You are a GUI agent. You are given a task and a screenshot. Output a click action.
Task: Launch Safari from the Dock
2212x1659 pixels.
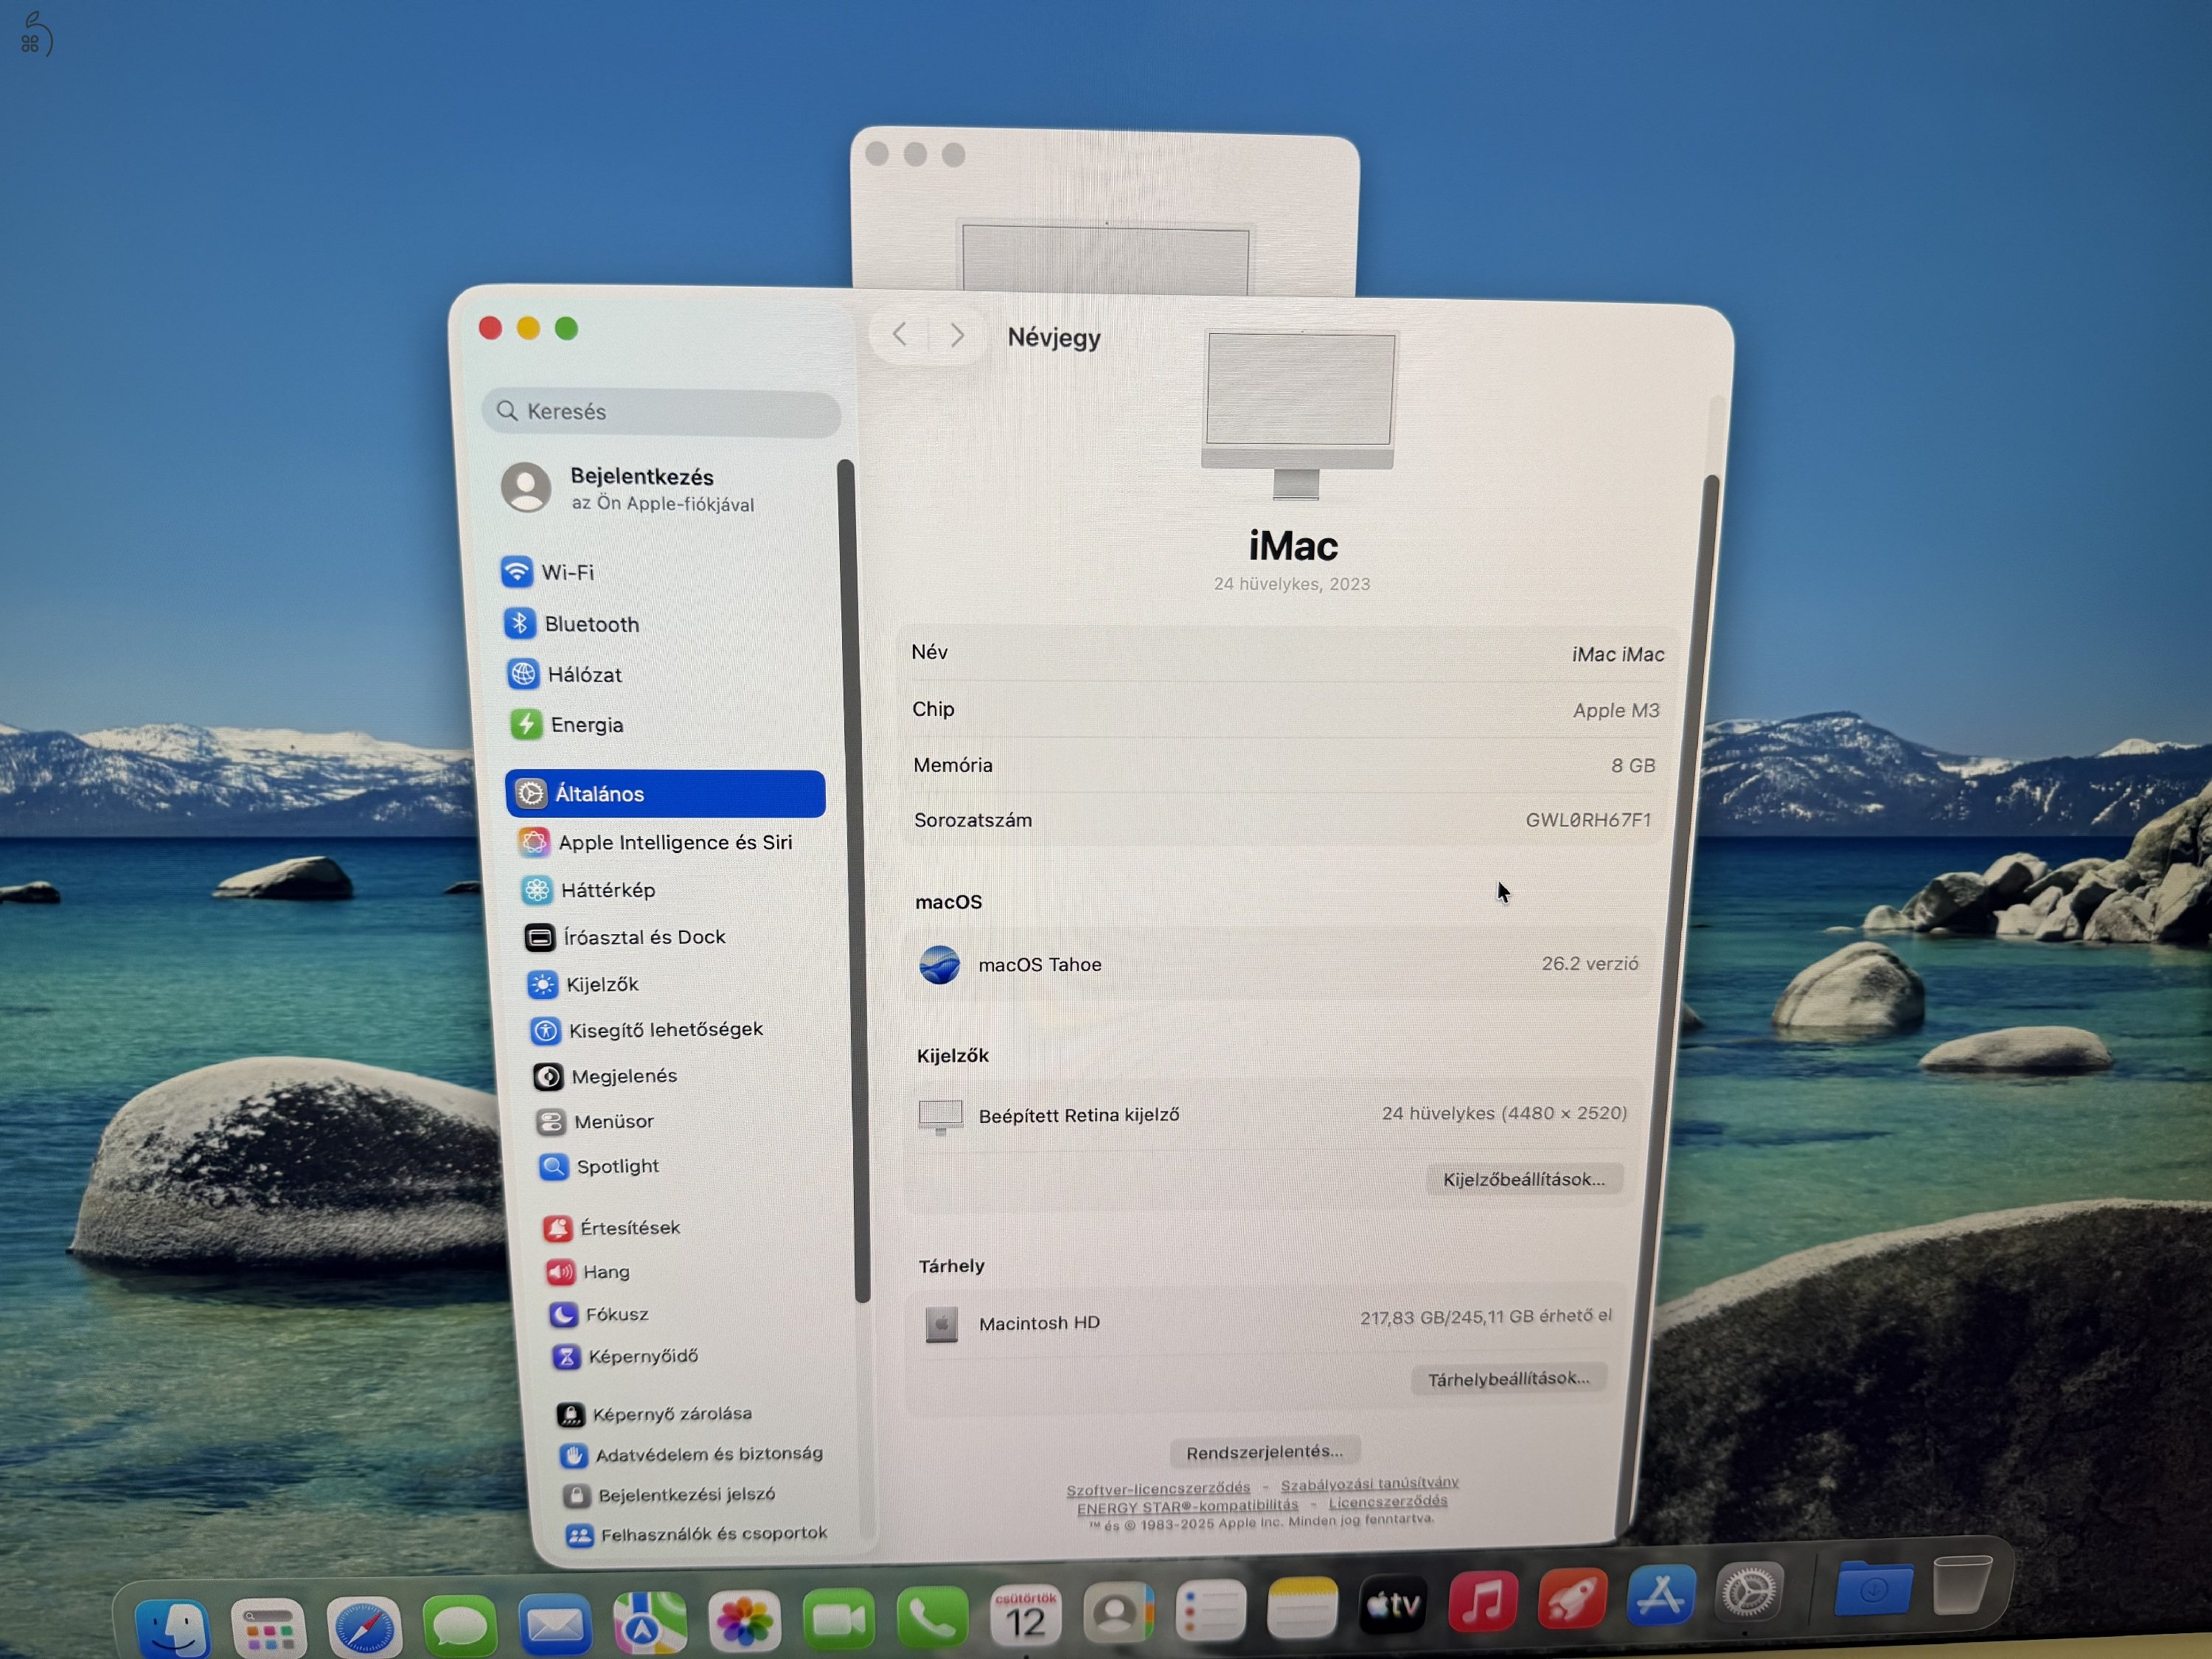(x=365, y=1622)
